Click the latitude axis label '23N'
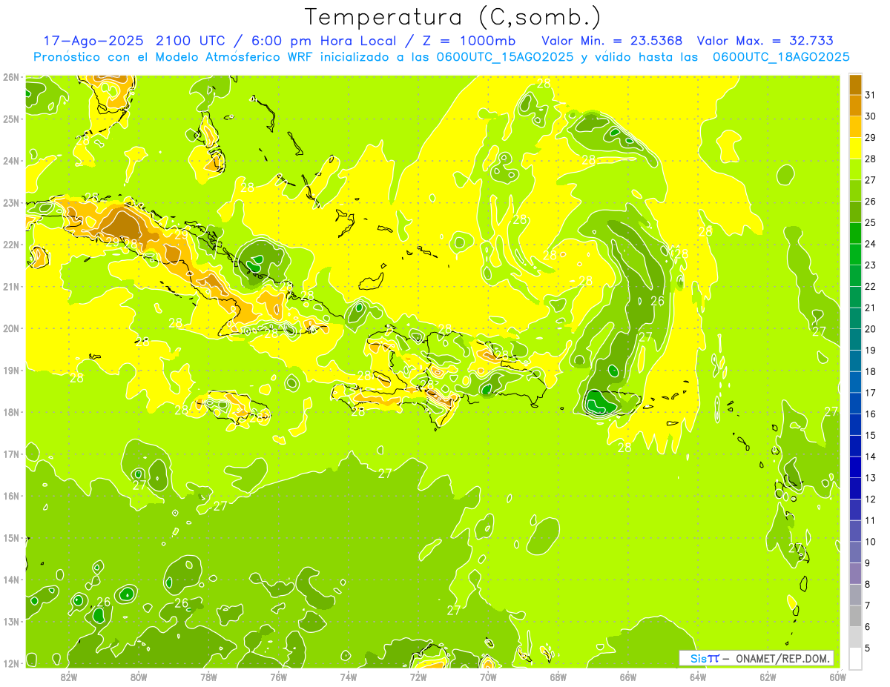Viewport: 890px width, 687px height. (x=11, y=203)
